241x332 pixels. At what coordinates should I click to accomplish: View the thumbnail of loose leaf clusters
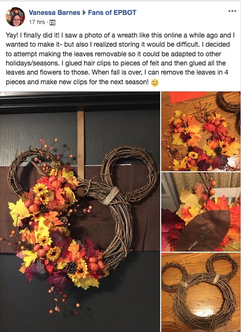[x=201, y=131]
